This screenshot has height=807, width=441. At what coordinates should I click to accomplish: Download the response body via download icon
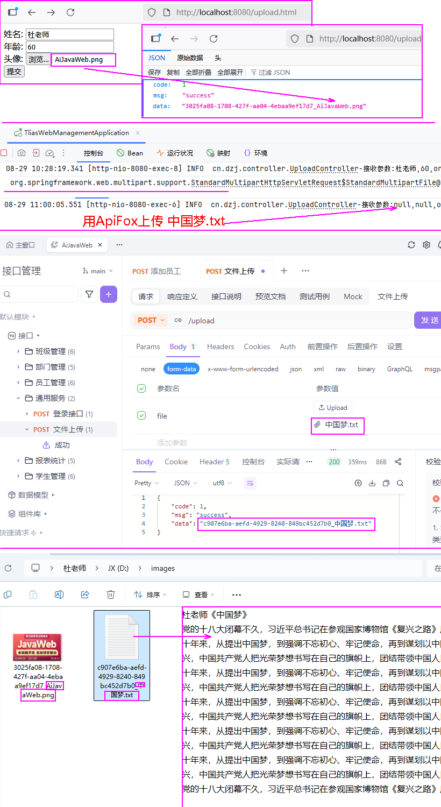(372, 483)
